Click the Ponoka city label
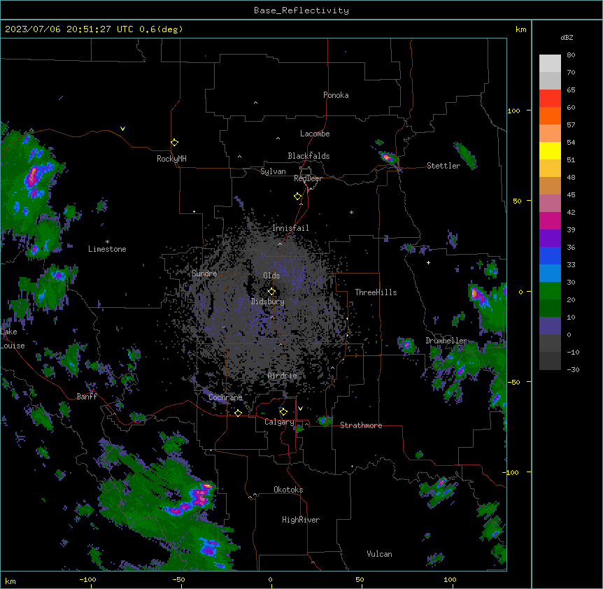The image size is (603, 589). click(336, 95)
